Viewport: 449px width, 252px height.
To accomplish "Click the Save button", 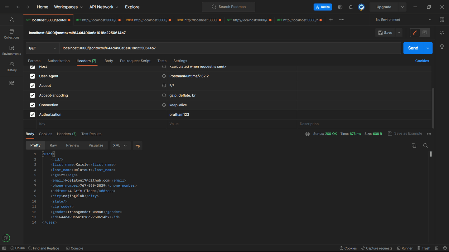I will click(385, 33).
